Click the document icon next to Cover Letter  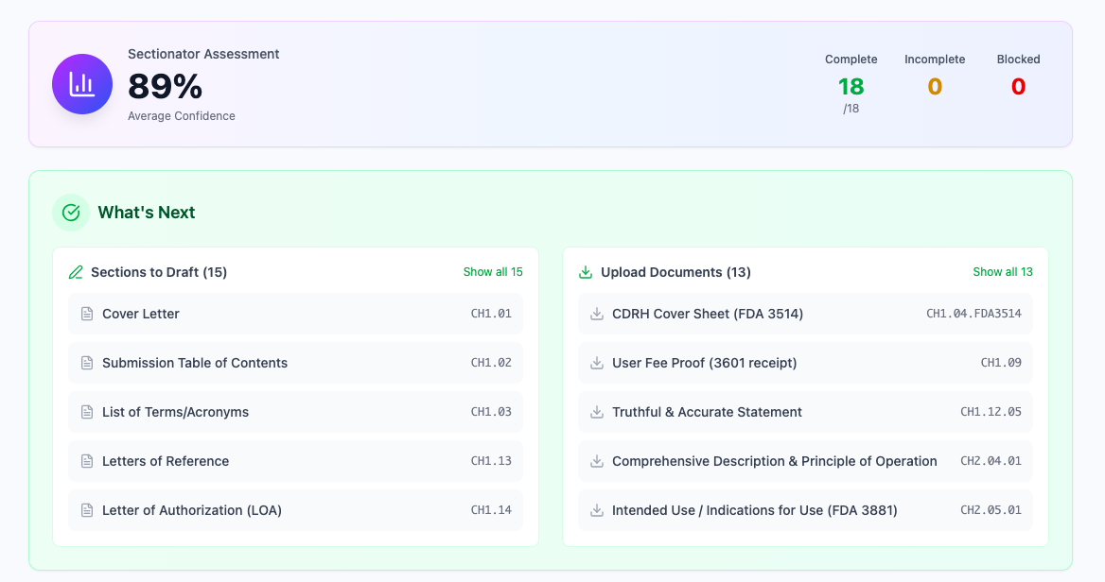[x=85, y=314]
